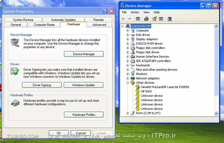Switch to the Automatic Updates tab
Viewport: 224px width, 143px height.
click(63, 20)
